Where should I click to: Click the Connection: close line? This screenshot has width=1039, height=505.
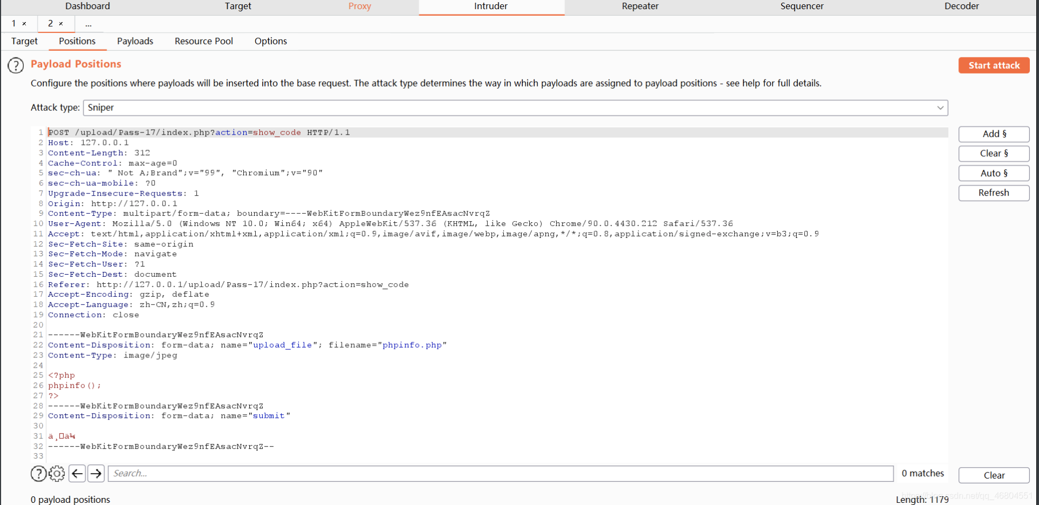tap(94, 315)
